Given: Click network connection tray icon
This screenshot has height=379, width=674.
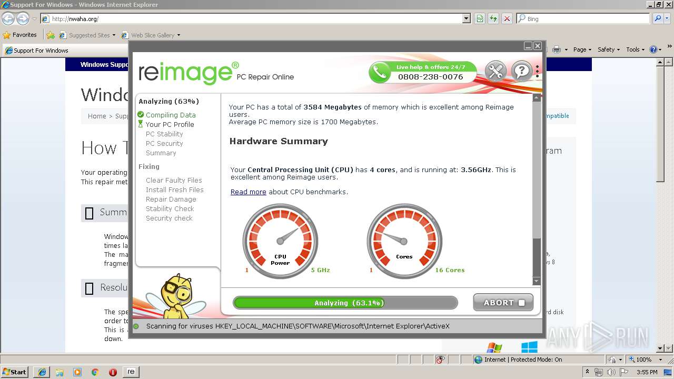Looking at the screenshot, I should (599, 372).
